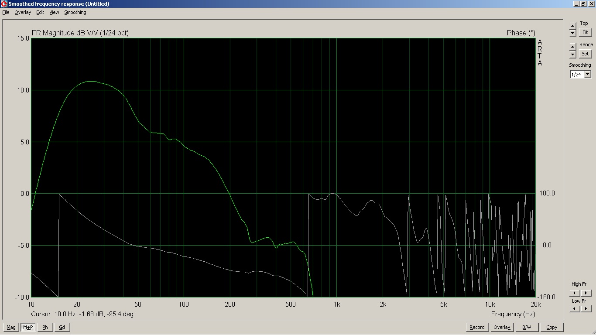Image resolution: width=596 pixels, height=335 pixels.
Task: Open the Overlay menu
Action: (23, 12)
